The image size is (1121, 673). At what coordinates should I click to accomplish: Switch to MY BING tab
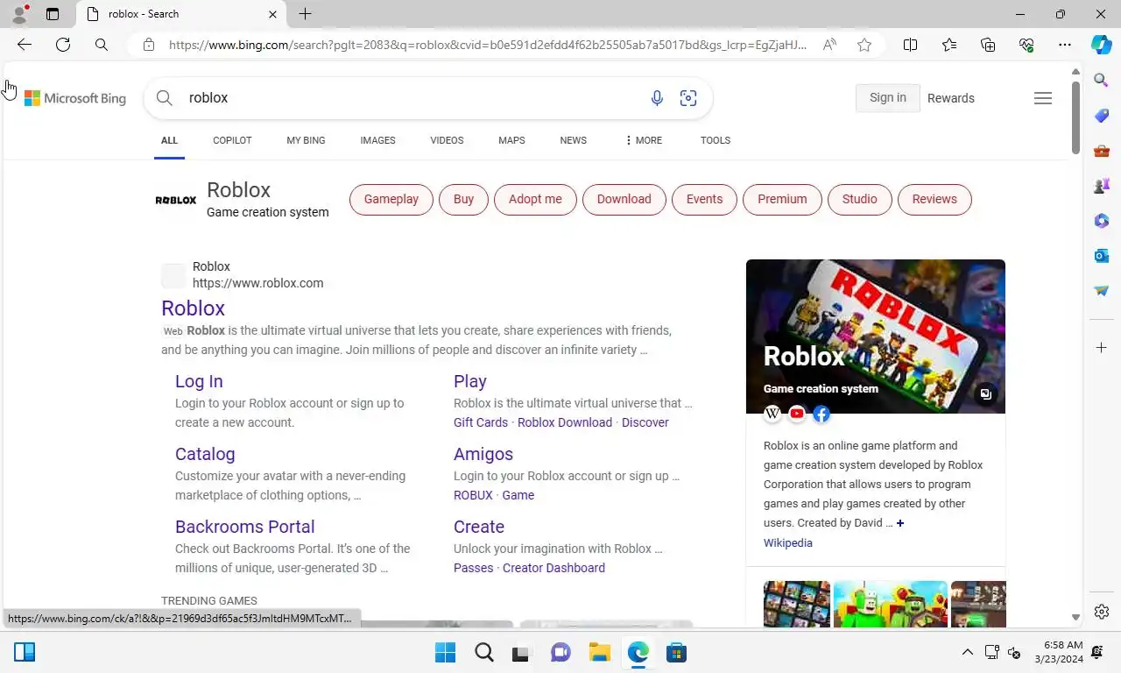(x=306, y=140)
